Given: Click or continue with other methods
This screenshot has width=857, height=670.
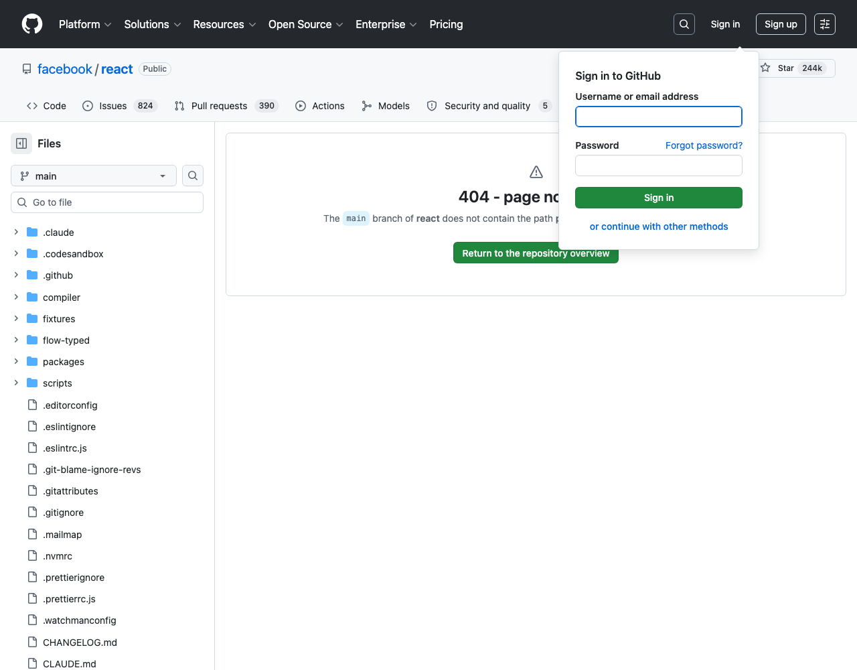Looking at the screenshot, I should [659, 226].
